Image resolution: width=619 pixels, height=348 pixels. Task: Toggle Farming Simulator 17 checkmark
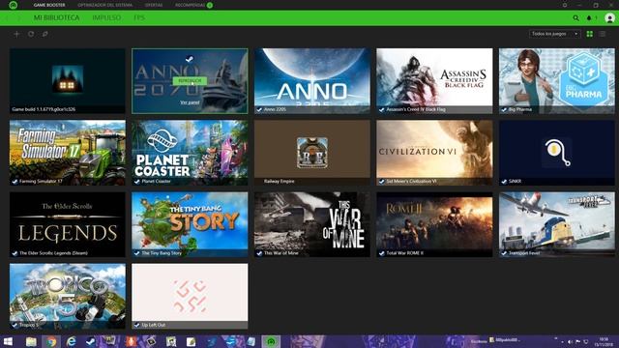click(x=15, y=182)
